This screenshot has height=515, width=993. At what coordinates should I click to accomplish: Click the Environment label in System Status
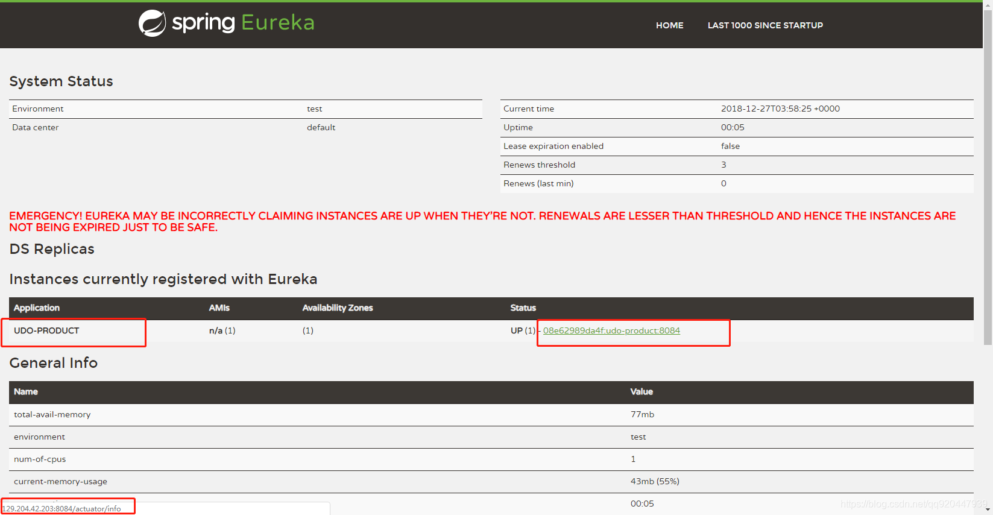click(37, 109)
